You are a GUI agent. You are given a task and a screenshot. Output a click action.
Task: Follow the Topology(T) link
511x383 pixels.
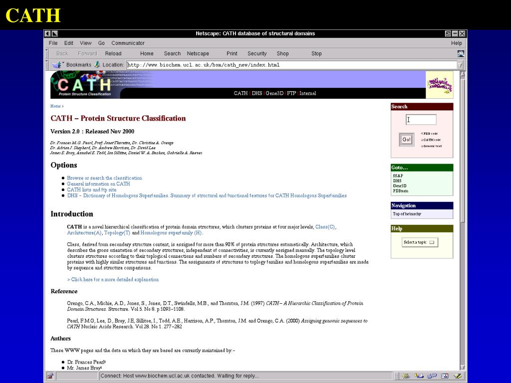coord(117,232)
